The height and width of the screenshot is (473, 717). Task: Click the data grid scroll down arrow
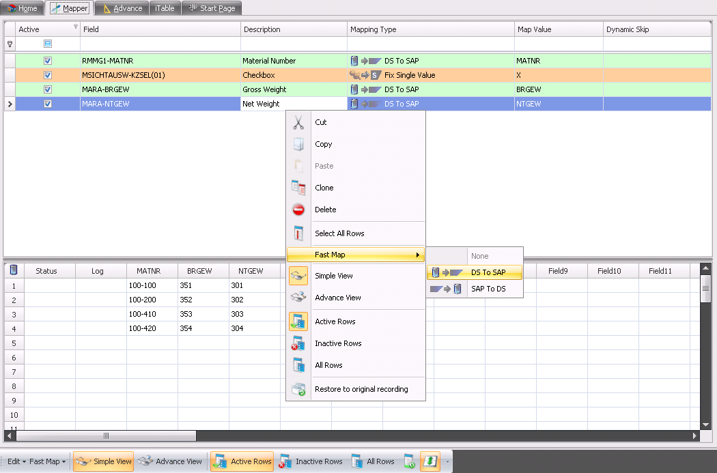click(x=705, y=425)
